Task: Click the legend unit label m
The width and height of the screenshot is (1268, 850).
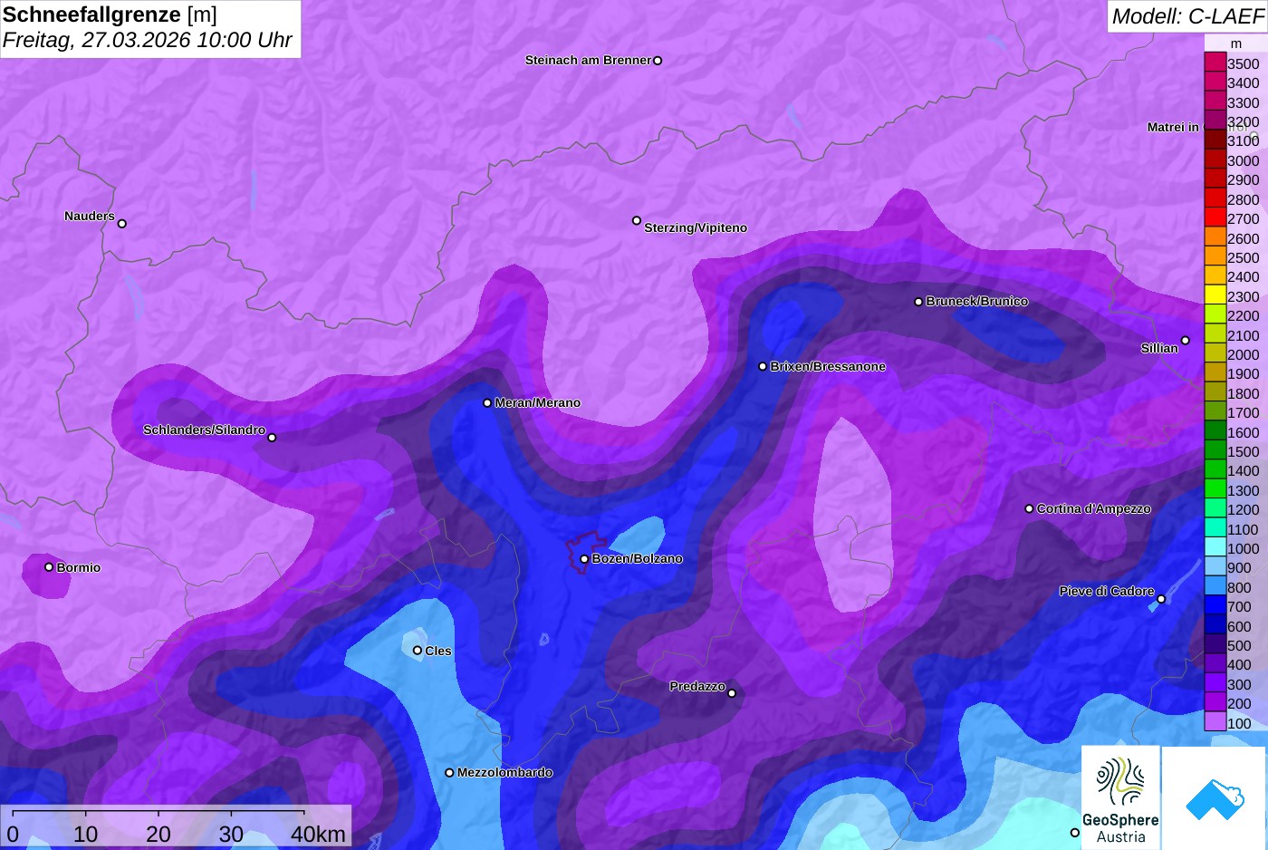Action: [x=1236, y=43]
